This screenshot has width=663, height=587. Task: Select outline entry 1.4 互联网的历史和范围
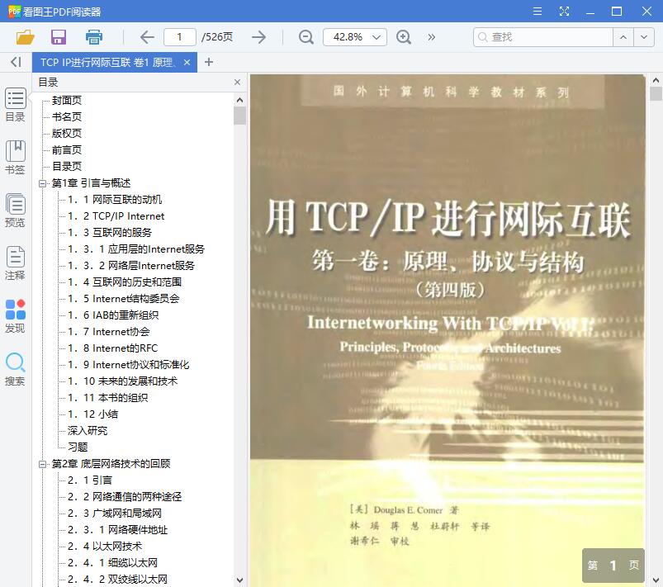(125, 282)
